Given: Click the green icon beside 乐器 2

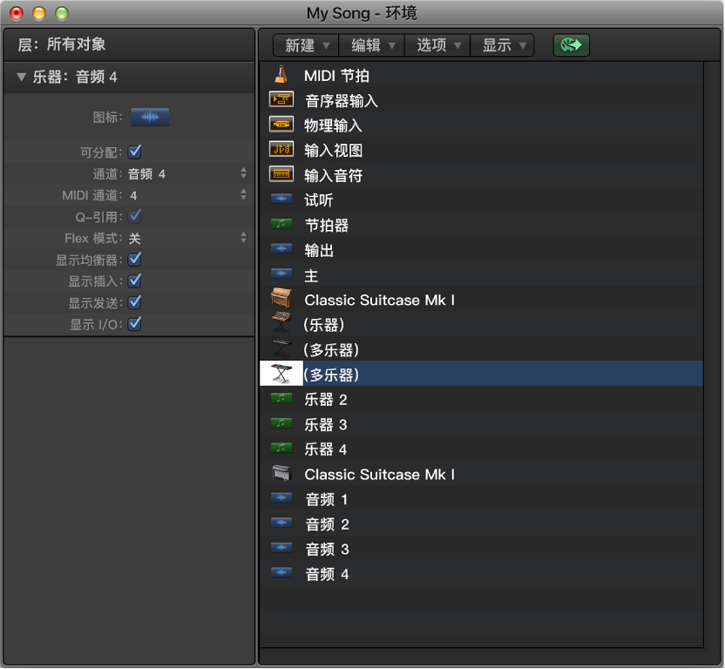Looking at the screenshot, I should pos(281,398).
